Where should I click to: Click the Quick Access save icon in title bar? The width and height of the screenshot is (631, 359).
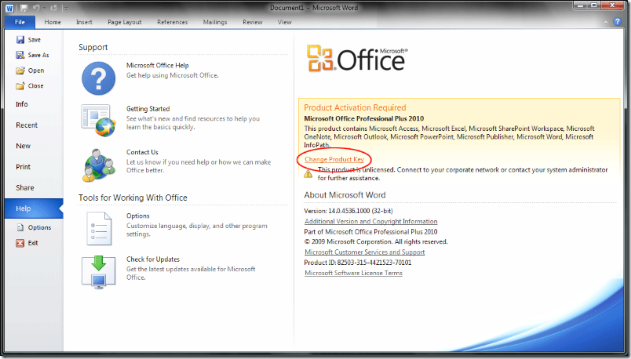click(x=24, y=8)
